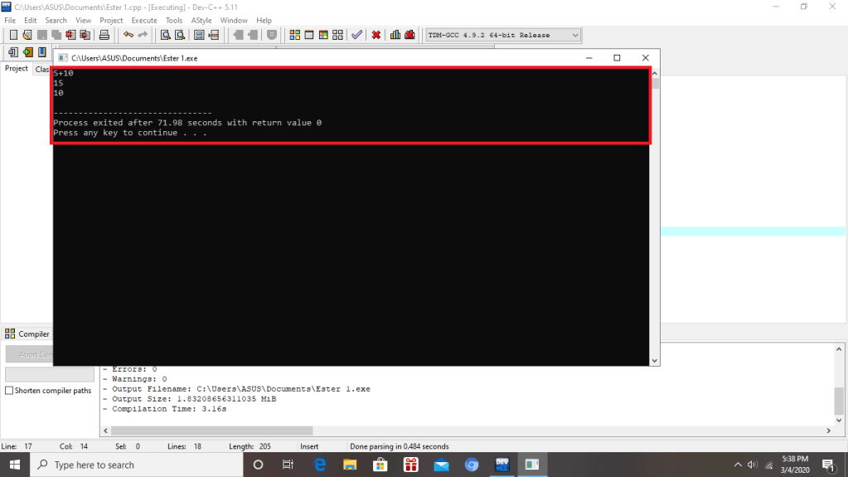Open the AStyle menu

(201, 20)
